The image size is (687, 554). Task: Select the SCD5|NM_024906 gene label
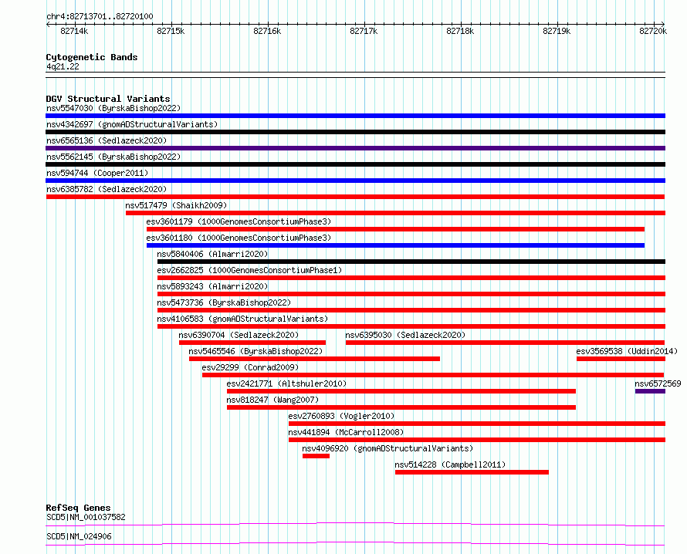click(x=79, y=536)
